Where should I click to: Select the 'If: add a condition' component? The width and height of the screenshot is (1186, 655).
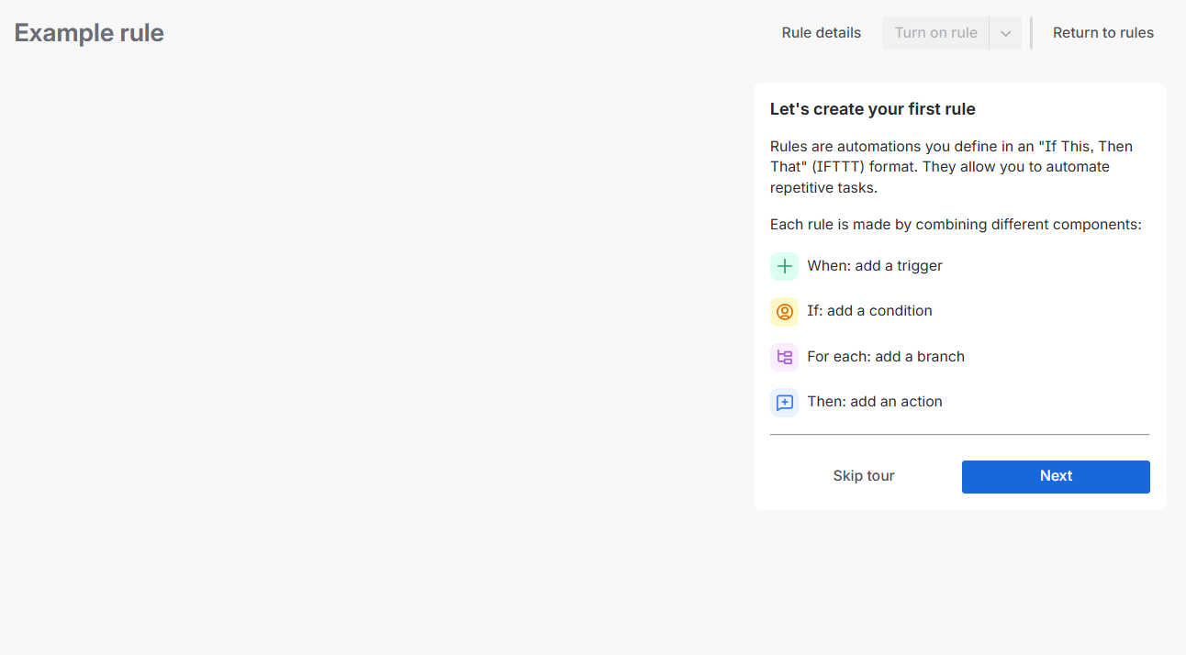pos(869,311)
